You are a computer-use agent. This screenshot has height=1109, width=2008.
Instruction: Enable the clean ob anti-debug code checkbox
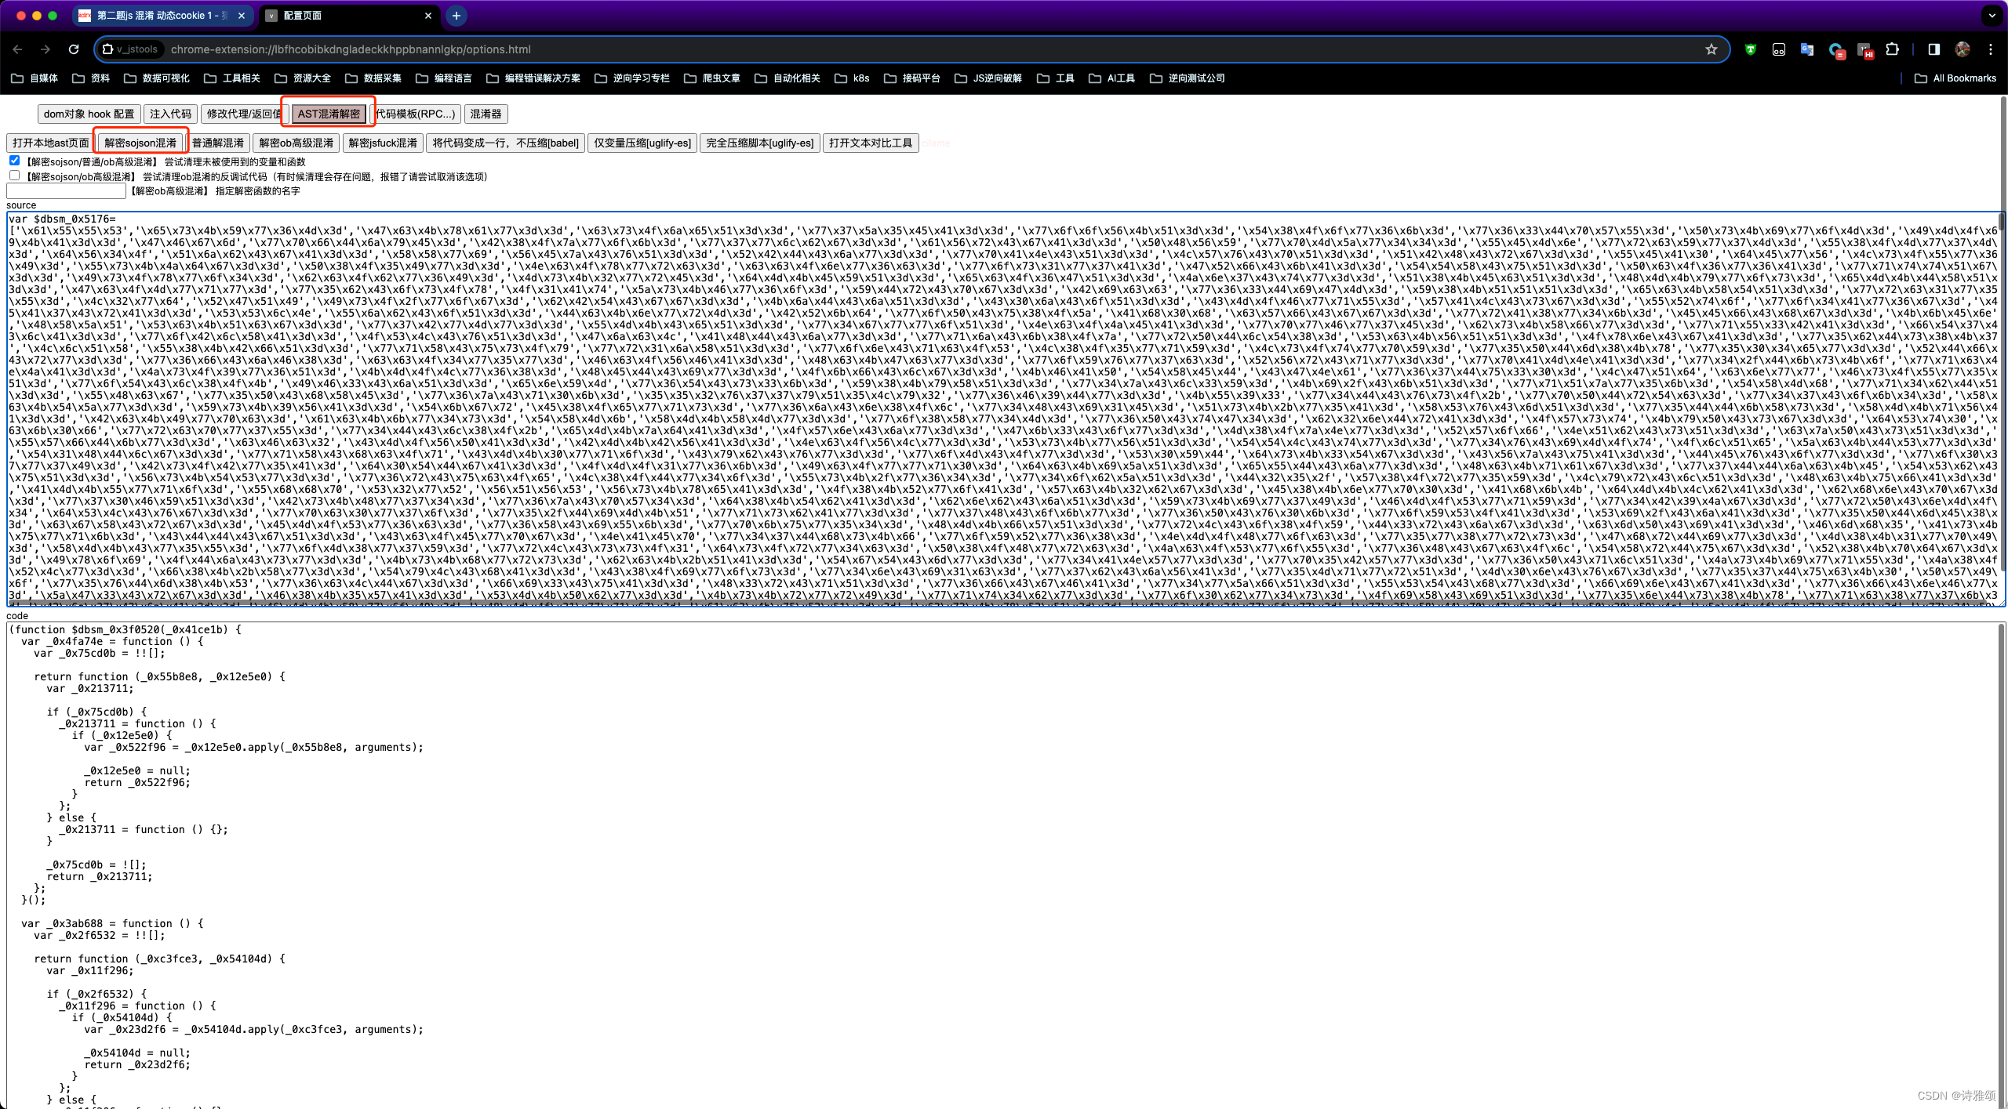(x=14, y=176)
